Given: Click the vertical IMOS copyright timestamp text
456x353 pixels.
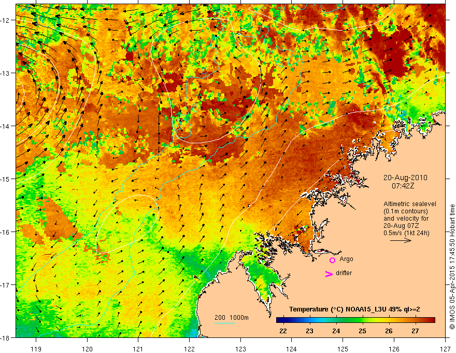Looking at the screenshot, I should (x=452, y=267).
